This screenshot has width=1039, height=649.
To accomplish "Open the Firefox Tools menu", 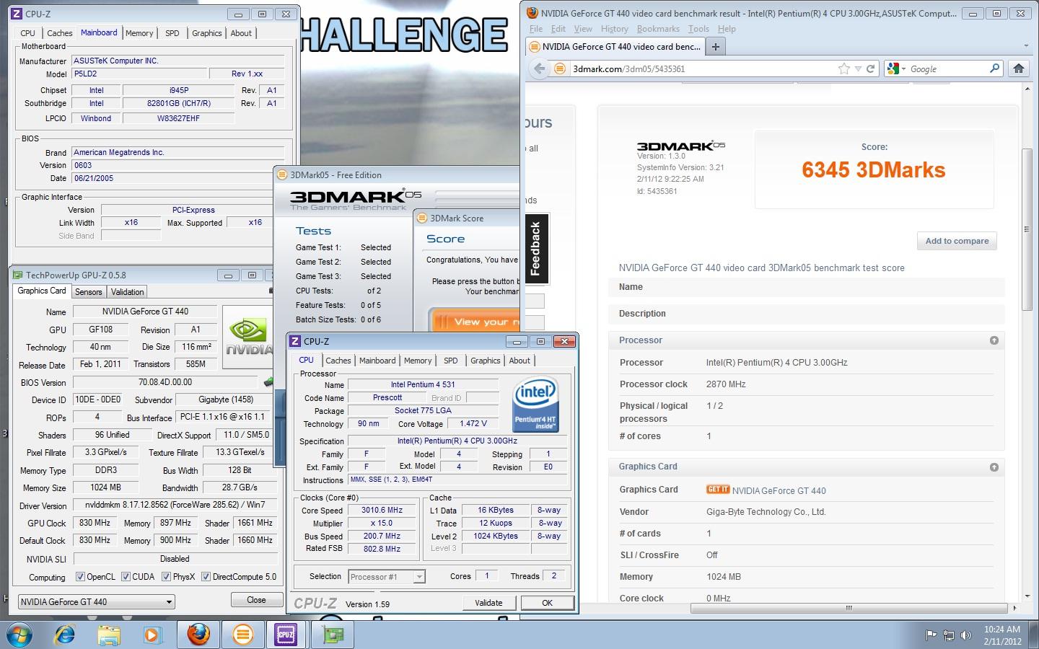I will [698, 29].
